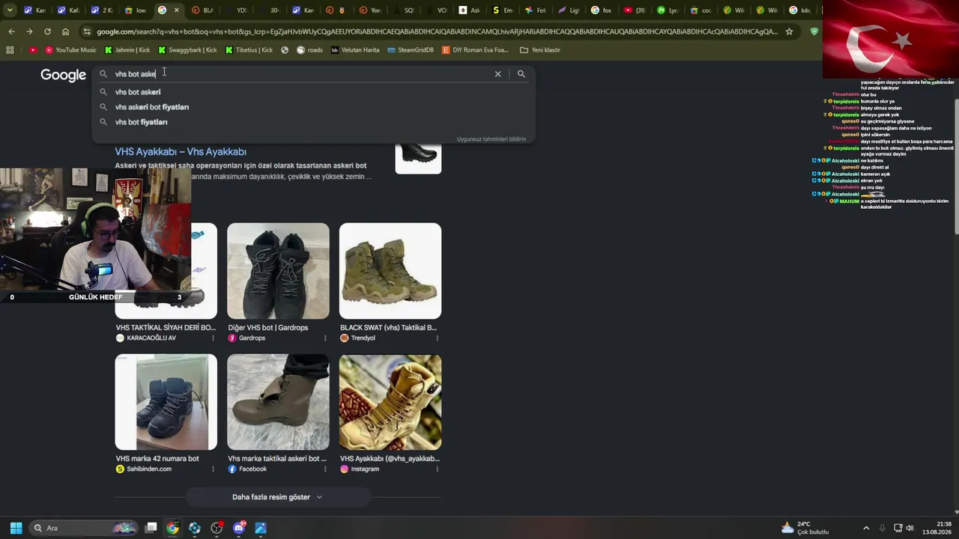Open more options for Instagram result
959x539 pixels.
[437, 469]
